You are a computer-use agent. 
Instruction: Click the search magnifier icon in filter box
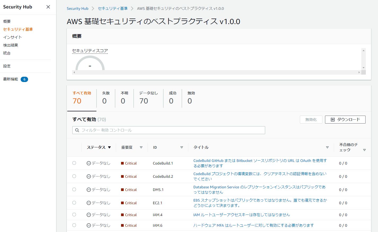coord(77,130)
